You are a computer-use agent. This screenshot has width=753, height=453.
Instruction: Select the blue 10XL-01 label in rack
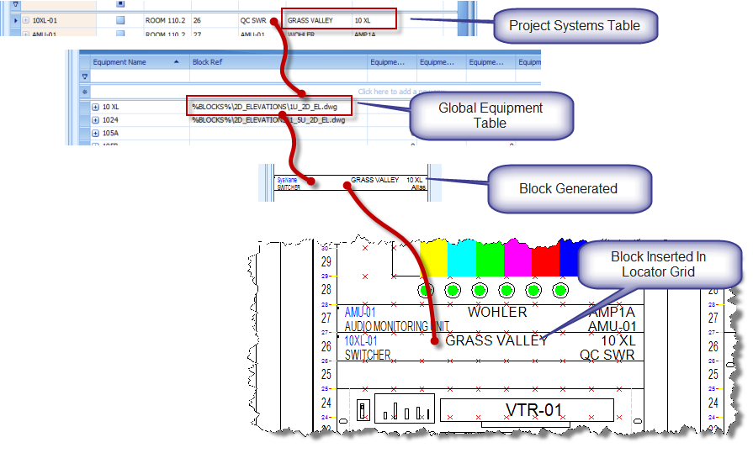(361, 341)
